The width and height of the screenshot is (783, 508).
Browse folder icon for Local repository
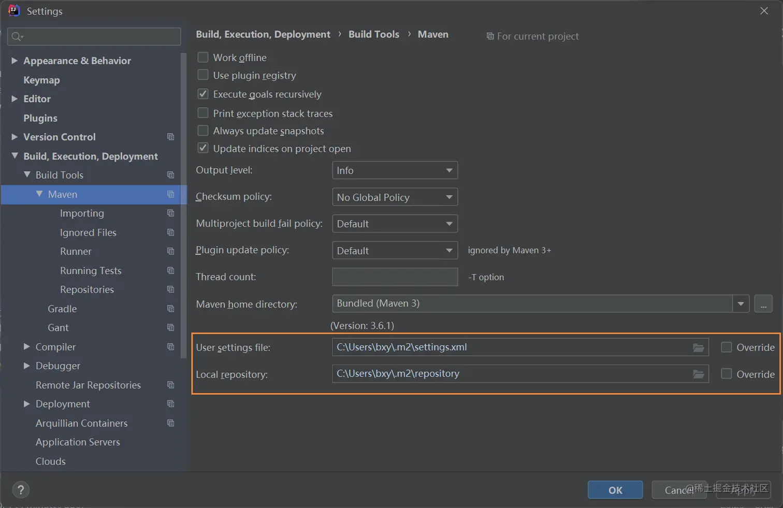[699, 374]
